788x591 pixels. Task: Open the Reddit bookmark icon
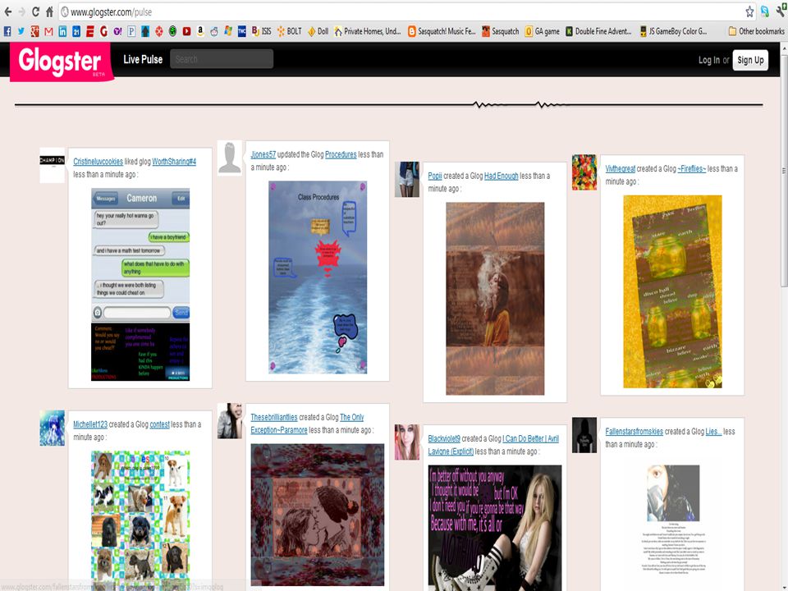214,31
